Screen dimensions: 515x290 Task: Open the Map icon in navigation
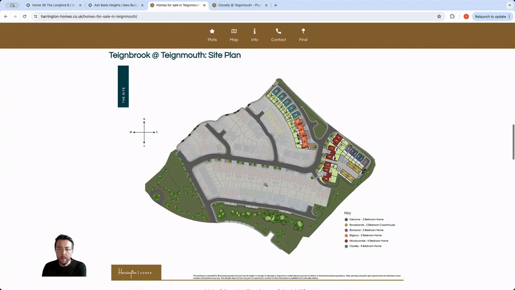tap(234, 31)
